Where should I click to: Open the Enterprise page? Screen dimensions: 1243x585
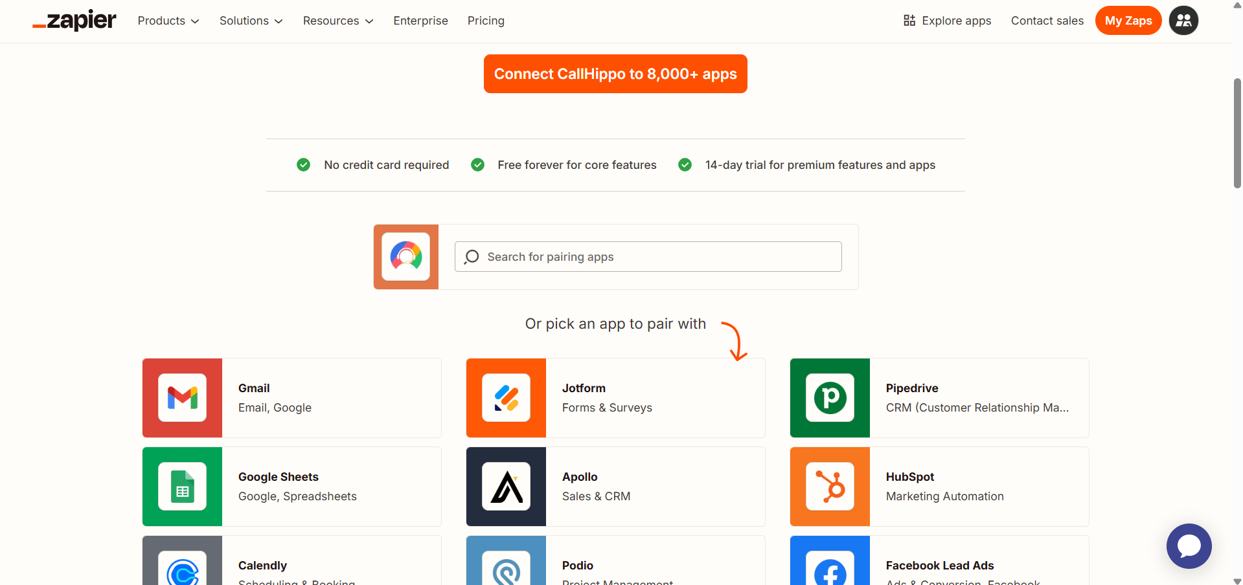click(x=420, y=21)
